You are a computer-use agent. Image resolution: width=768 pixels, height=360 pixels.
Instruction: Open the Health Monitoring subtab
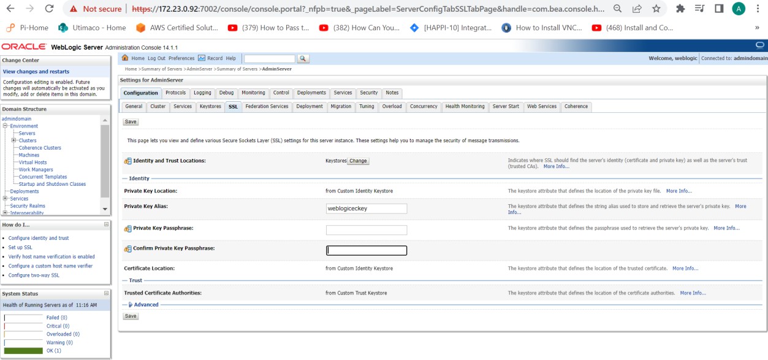pyautogui.click(x=465, y=106)
